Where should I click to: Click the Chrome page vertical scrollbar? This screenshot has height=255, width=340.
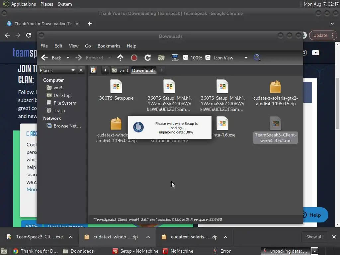click(x=337, y=103)
